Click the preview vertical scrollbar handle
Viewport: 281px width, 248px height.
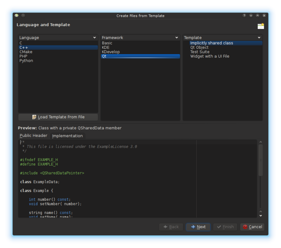[x=261, y=160]
